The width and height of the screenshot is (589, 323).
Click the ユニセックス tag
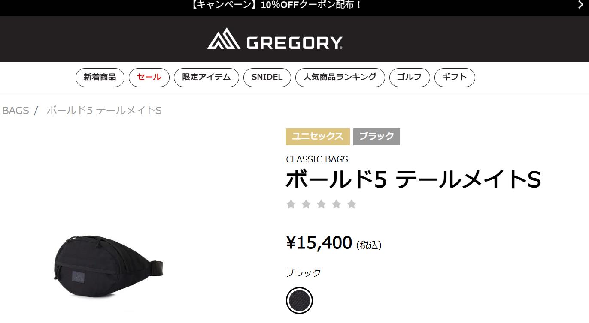click(x=318, y=137)
